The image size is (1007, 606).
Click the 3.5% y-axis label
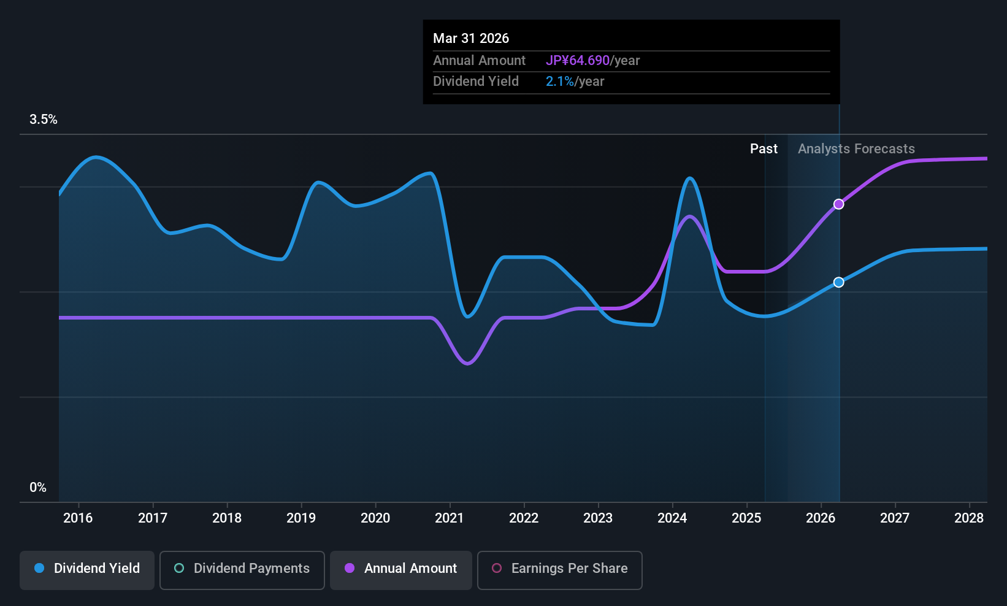[x=44, y=120]
